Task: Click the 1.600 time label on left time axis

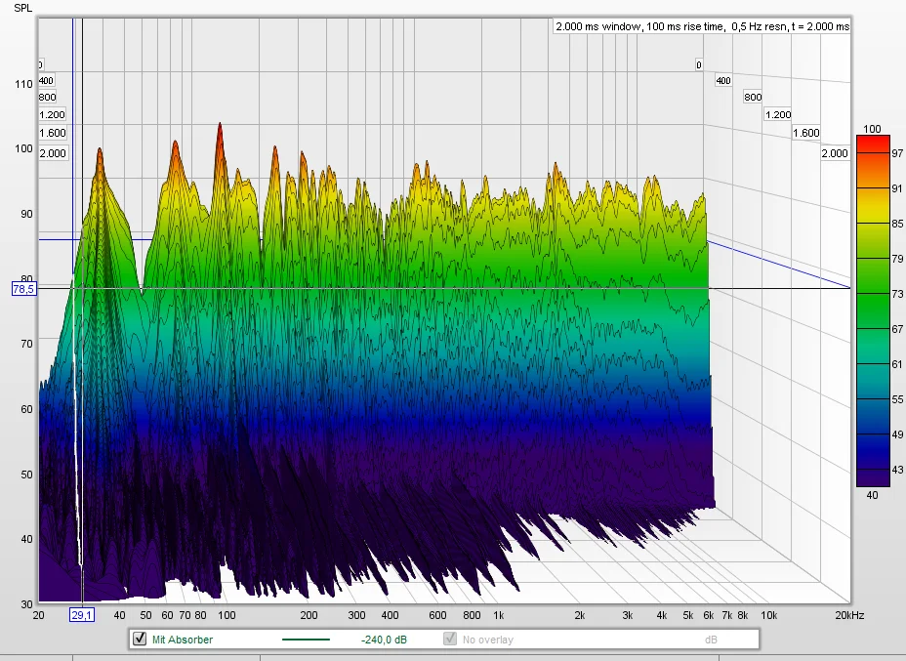Action: [x=53, y=133]
